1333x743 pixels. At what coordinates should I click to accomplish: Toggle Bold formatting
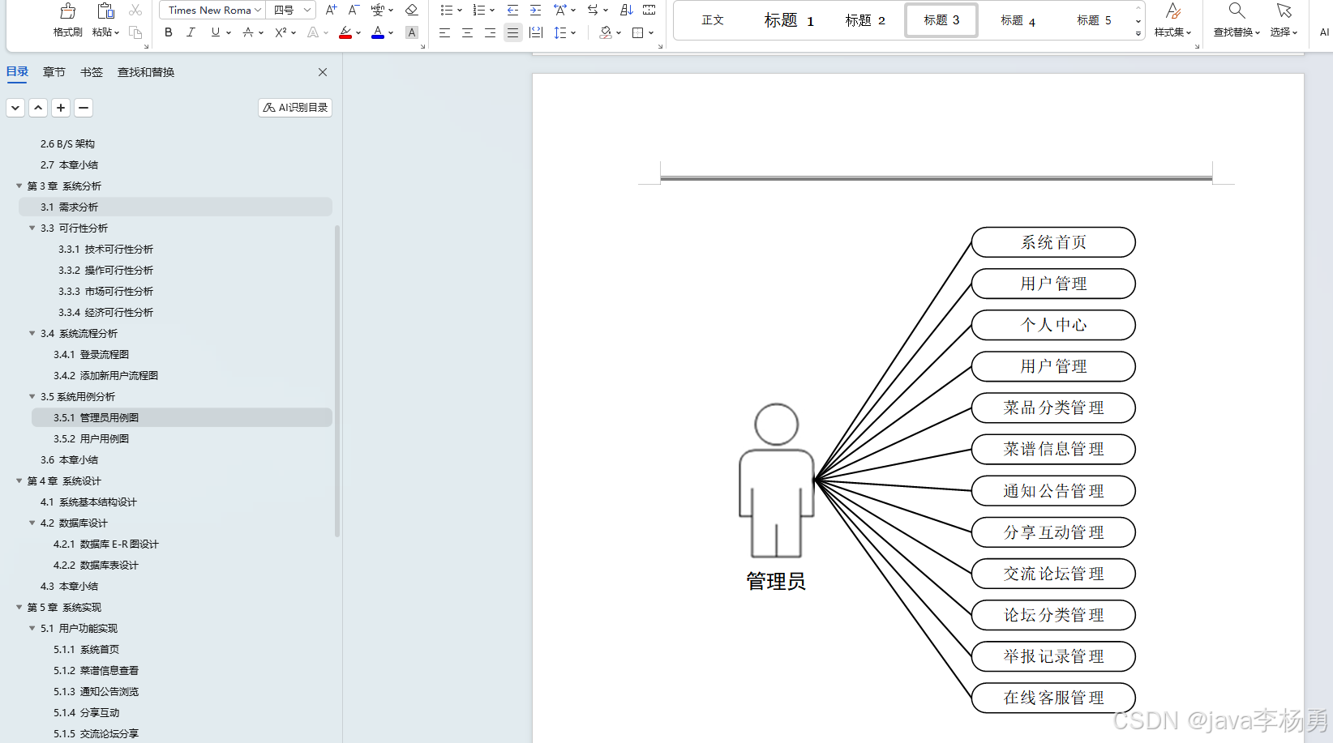(x=169, y=32)
